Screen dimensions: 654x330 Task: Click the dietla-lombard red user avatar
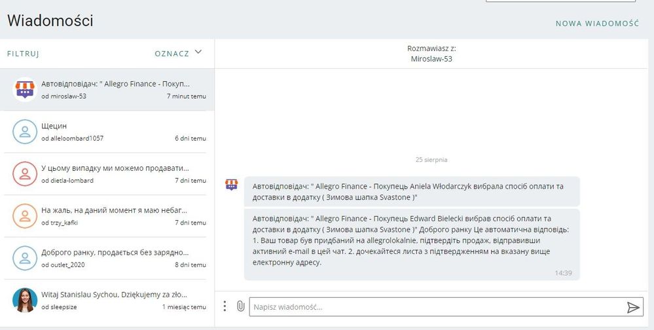tap(25, 174)
